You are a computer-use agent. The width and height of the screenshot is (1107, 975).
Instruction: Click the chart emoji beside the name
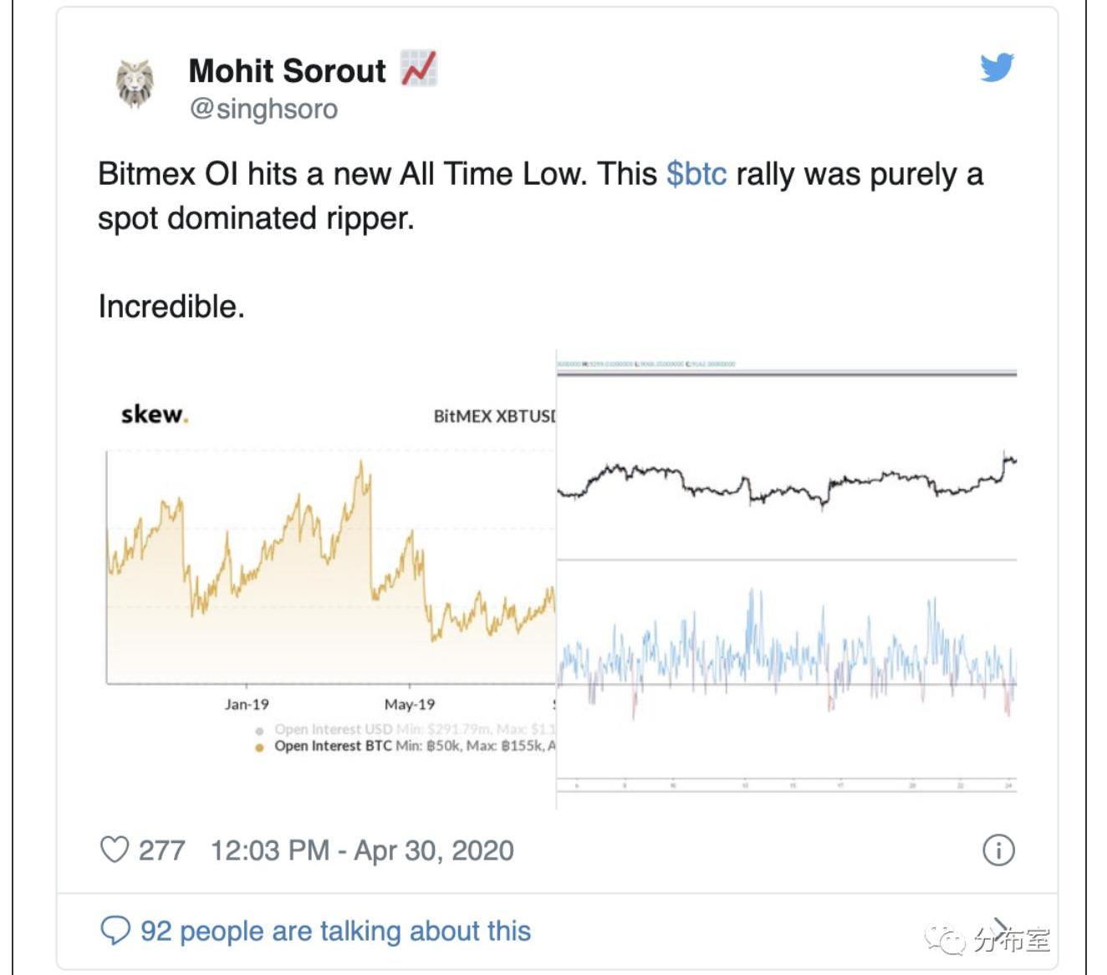[418, 69]
